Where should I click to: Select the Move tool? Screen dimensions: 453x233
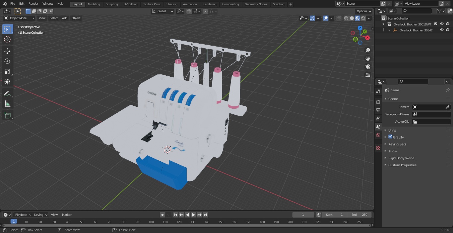point(8,51)
